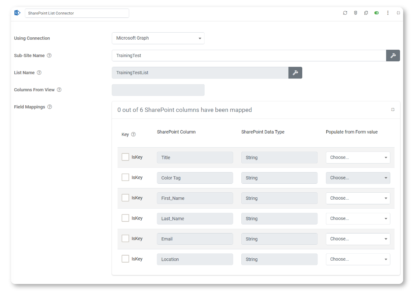The height and width of the screenshot is (296, 414).
Task: Click the String data type for Email
Action: 279,239
